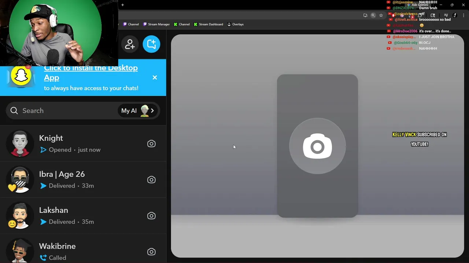
Task: Click the 'Delivered · 33m' status under Ibra
Action: (67, 186)
